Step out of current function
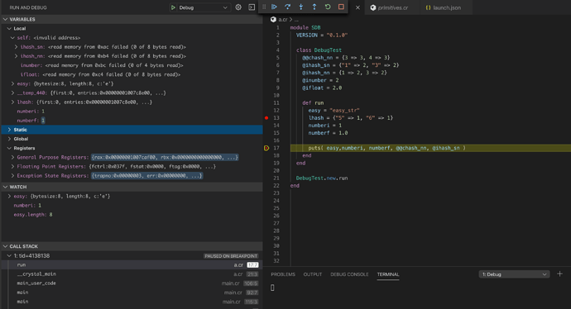The width and height of the screenshot is (571, 309). click(x=314, y=7)
